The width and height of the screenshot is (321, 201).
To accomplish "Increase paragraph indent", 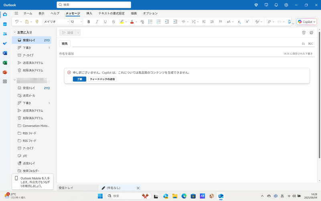I will pos(175,22).
